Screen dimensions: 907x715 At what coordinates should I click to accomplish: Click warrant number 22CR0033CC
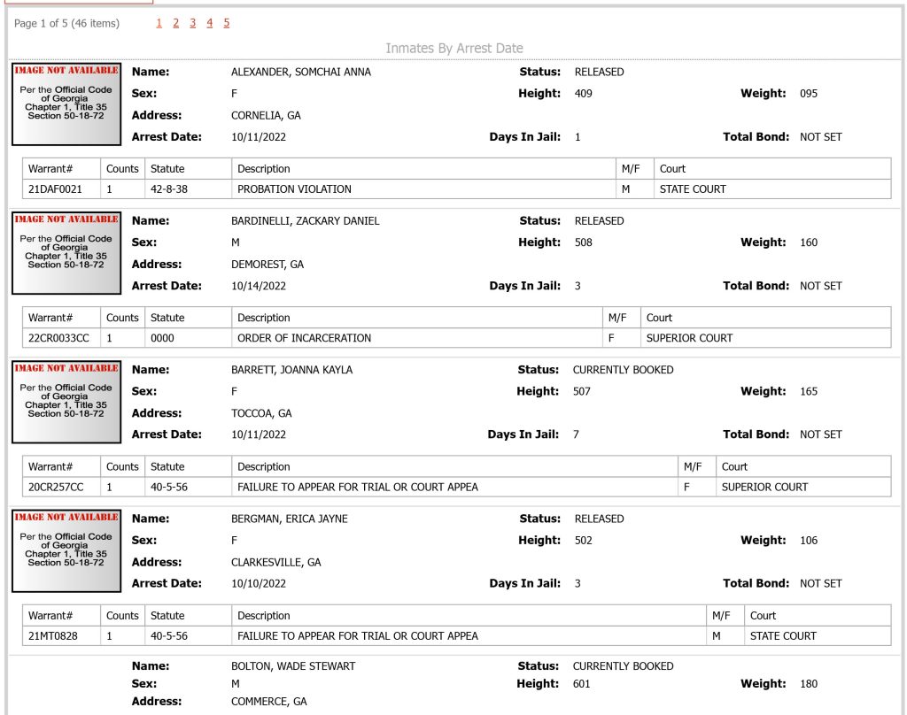(58, 338)
